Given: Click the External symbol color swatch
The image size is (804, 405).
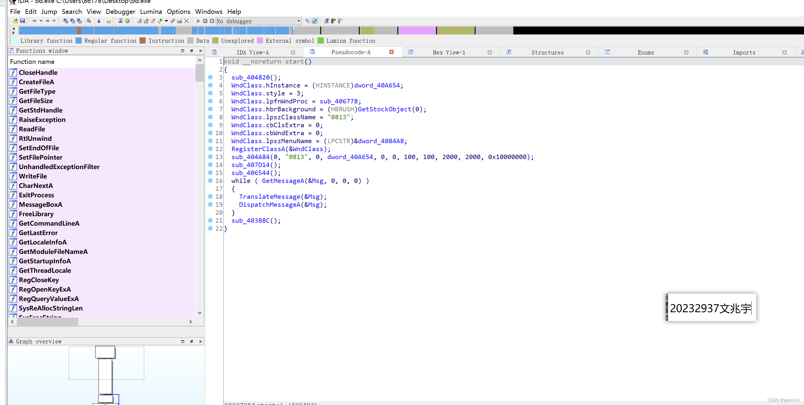Looking at the screenshot, I should [260, 41].
